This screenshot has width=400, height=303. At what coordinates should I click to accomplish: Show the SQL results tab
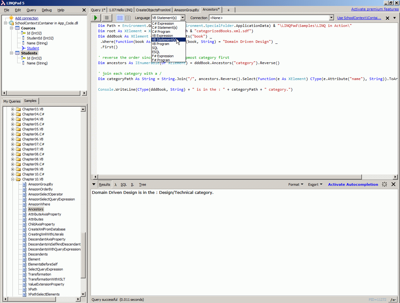pyautogui.click(x=124, y=184)
